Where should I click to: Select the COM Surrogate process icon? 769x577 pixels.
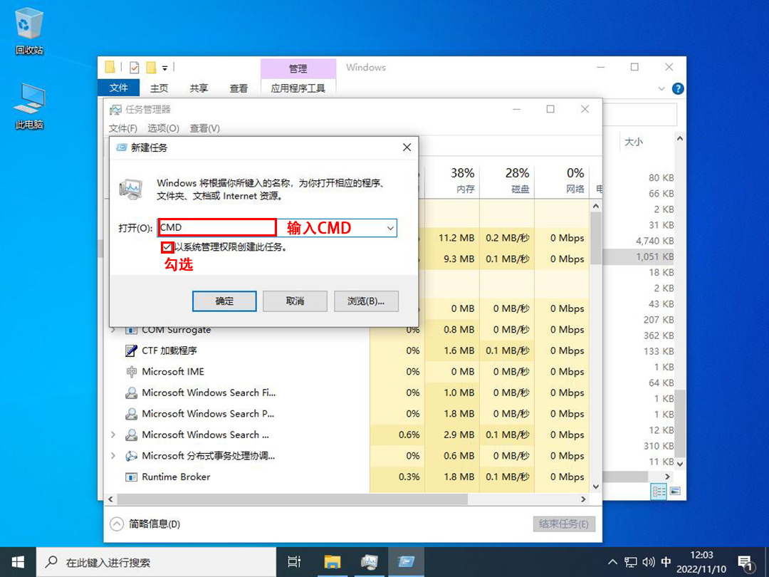[131, 331]
